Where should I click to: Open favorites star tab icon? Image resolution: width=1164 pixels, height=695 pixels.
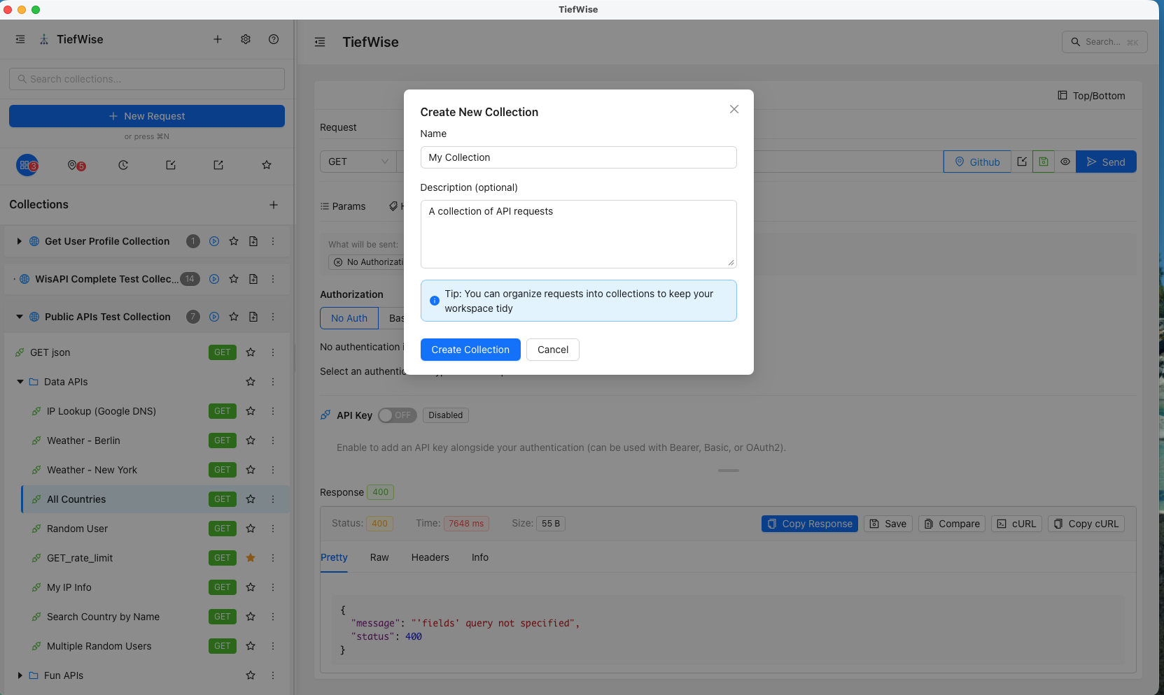pos(267,165)
